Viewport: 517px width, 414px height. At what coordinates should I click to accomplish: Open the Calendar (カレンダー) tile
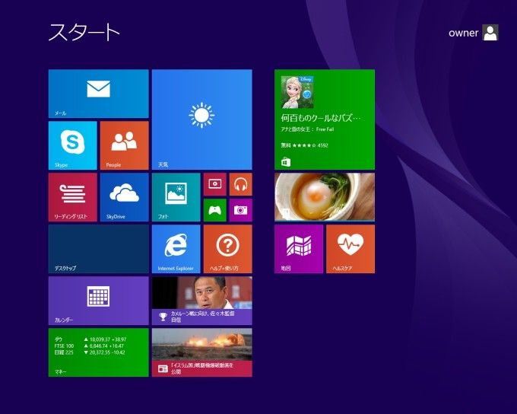[x=99, y=301]
